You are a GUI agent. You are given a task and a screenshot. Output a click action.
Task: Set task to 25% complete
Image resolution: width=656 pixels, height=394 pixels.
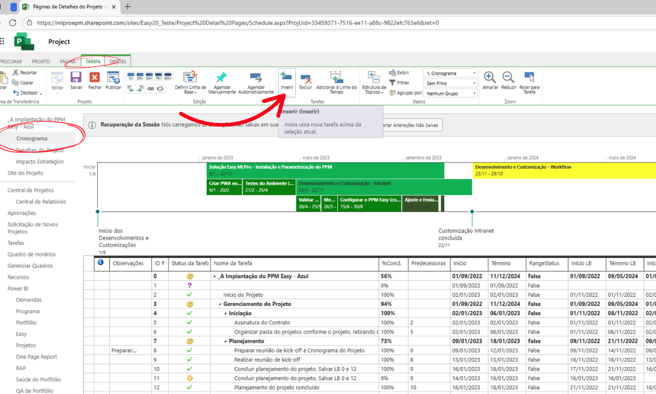point(140,78)
